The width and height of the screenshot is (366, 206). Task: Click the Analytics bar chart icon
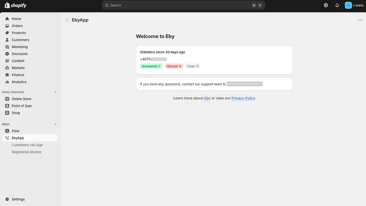[7, 82]
